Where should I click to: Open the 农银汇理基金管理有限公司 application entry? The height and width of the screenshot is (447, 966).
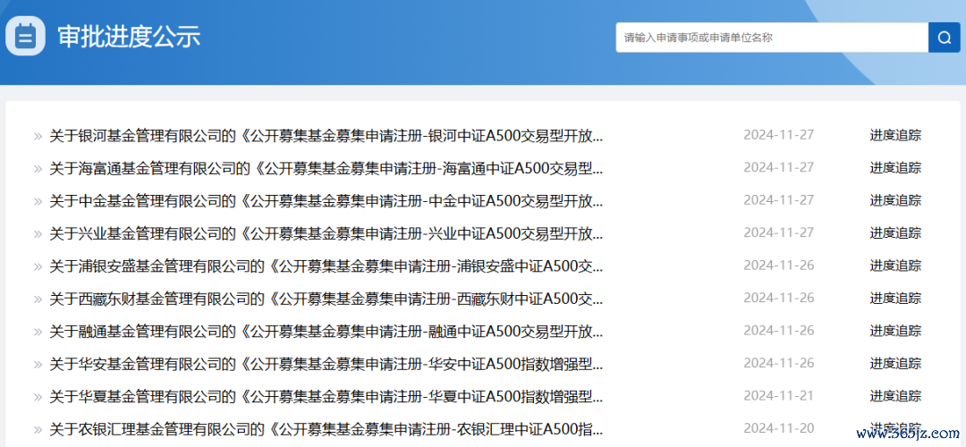[326, 429]
